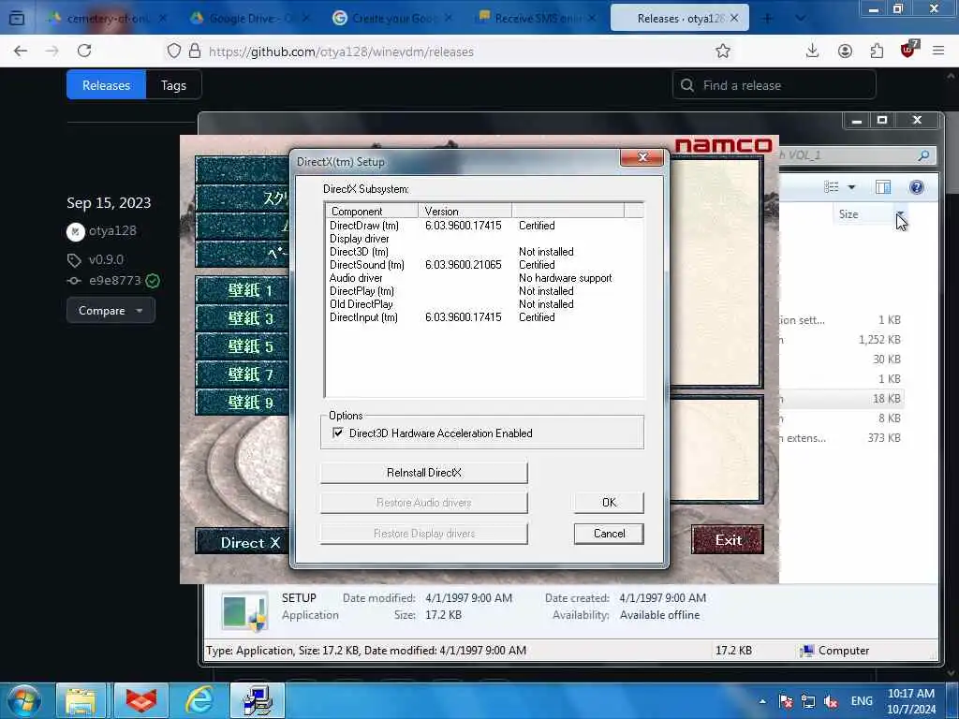This screenshot has width=959, height=719.
Task: Open the Windows Start button
Action: pos(24,700)
